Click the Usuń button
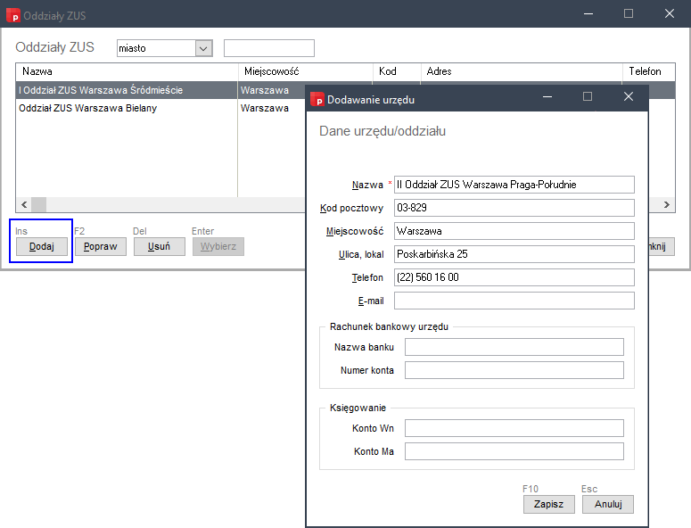Image resolution: width=691 pixels, height=528 pixels. click(x=159, y=246)
